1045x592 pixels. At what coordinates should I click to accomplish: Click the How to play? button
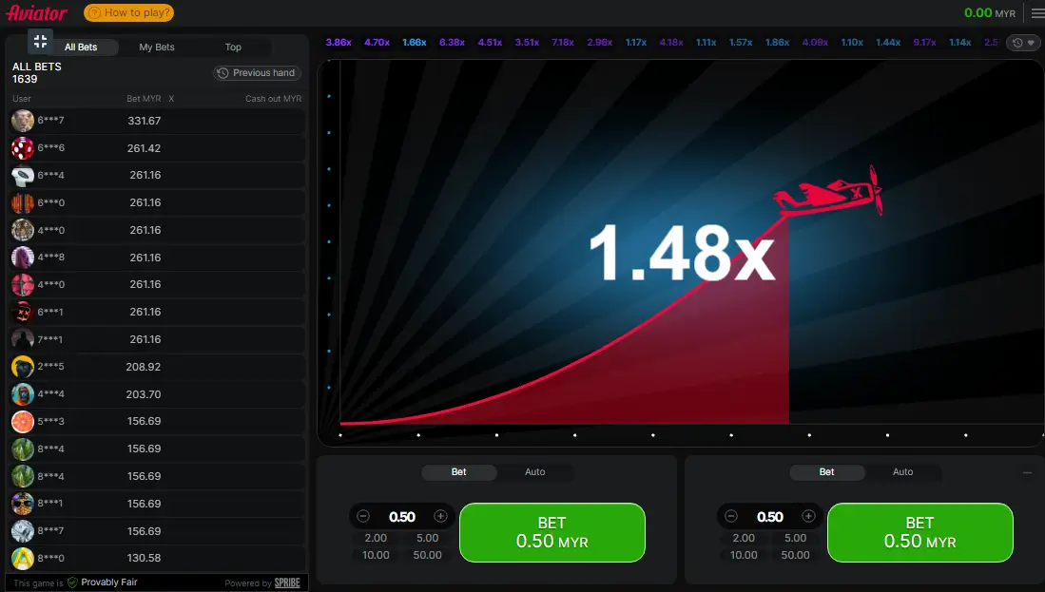(x=128, y=13)
